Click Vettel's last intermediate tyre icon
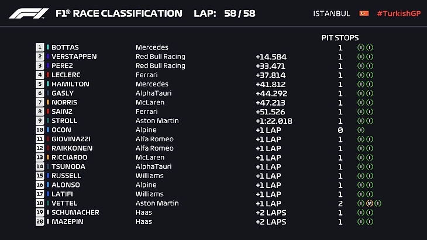This screenshot has width=427, height=240. pos(378,203)
